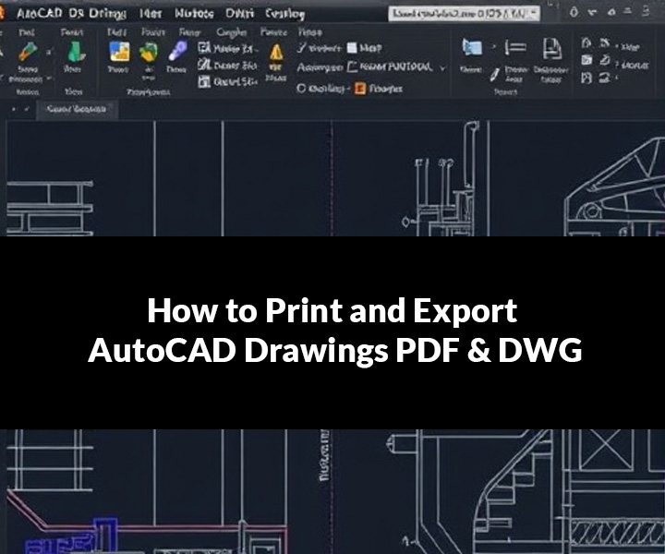This screenshot has width=665, height=554.
Task: Click the green and yellow box ribbon icon
Action: click(x=149, y=53)
